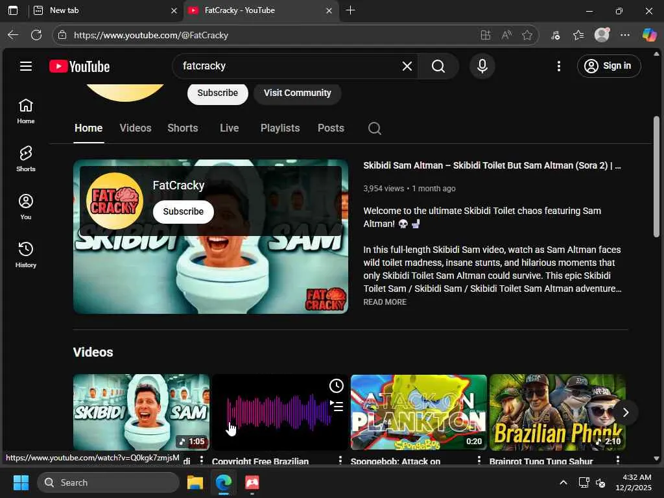Open the Skibidi Sam Altman featured video title
This screenshot has width=664, height=498.
point(492,165)
